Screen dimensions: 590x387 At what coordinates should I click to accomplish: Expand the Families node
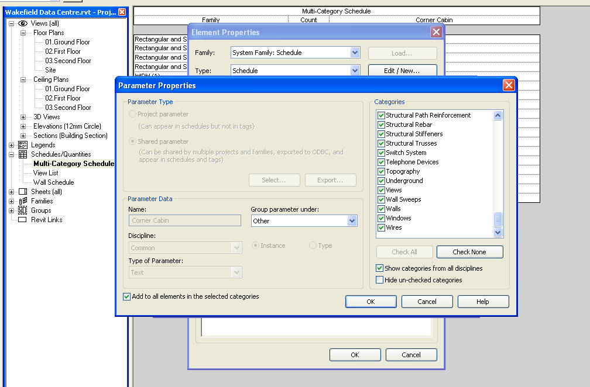tap(11, 201)
